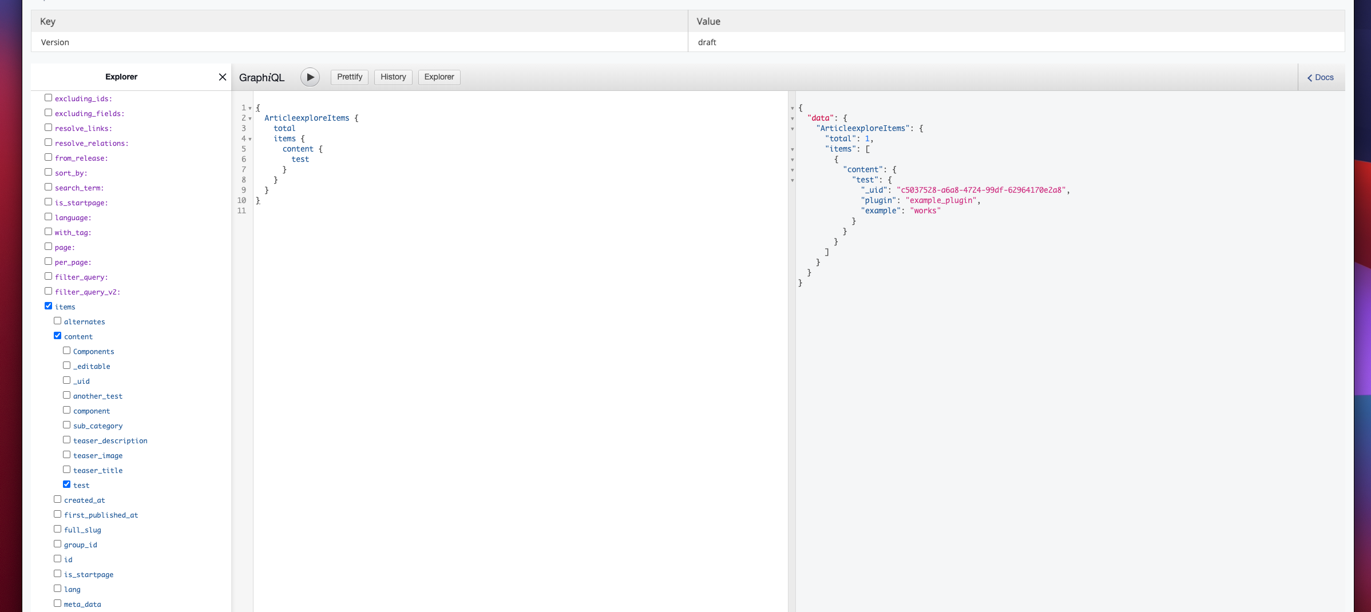Collapse the fold arrow beside the items block
This screenshot has width=1371, height=612.
tap(248, 139)
